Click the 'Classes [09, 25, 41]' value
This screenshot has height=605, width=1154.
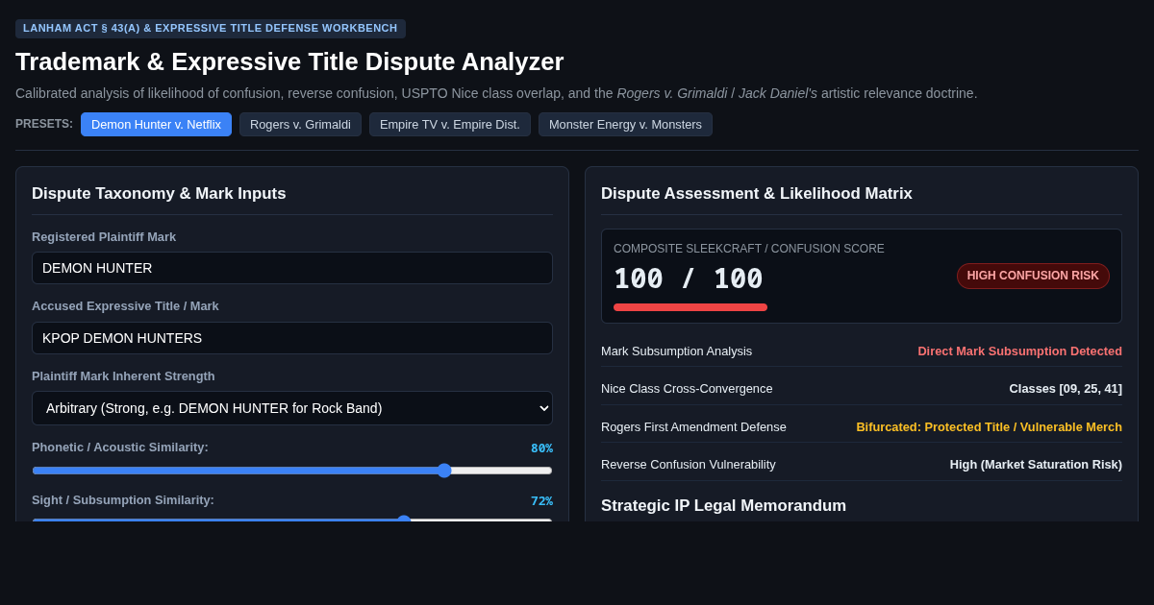click(1066, 389)
